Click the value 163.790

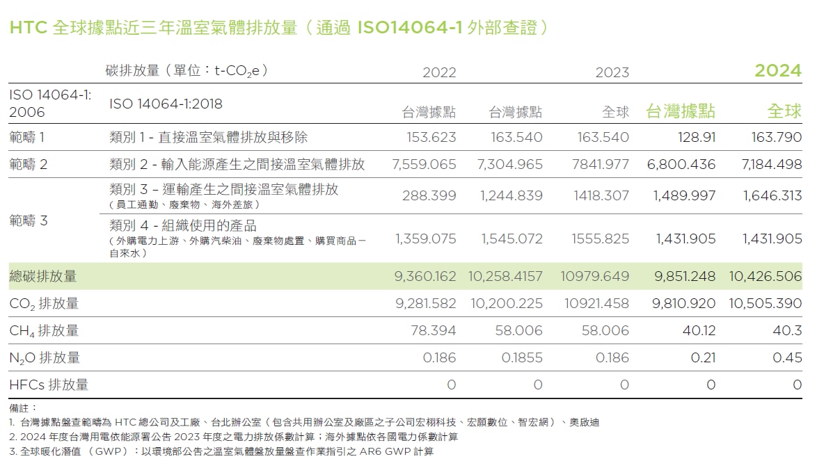[777, 138]
